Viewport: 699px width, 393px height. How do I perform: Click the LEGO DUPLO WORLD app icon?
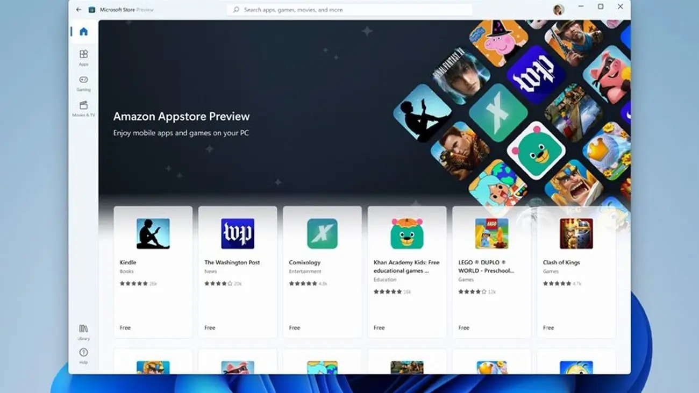[x=491, y=233]
